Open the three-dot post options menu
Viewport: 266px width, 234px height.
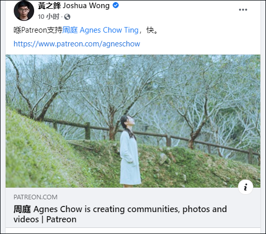click(243, 10)
